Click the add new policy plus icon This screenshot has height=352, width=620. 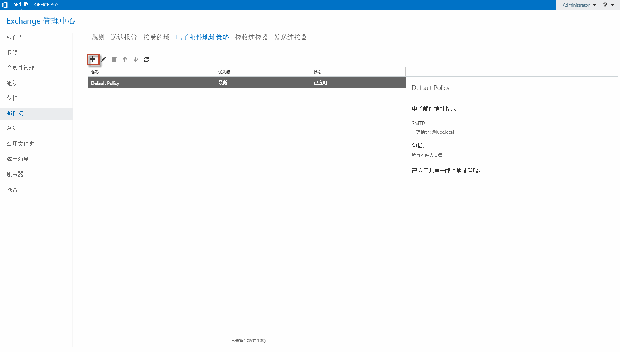[x=93, y=59]
